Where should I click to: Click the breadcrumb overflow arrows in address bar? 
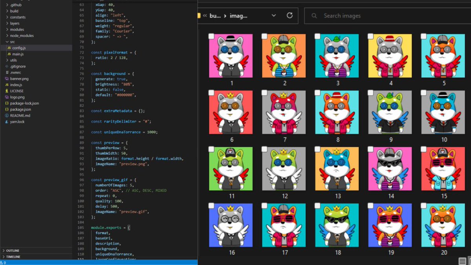[x=204, y=16]
